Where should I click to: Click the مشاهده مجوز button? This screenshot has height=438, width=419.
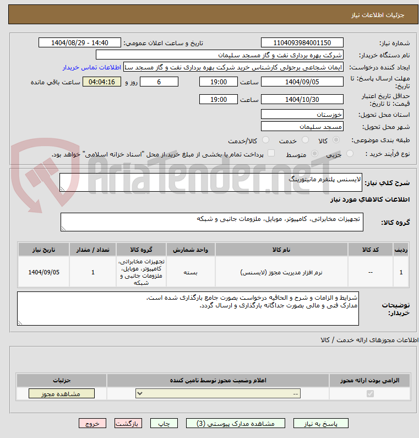(62, 393)
